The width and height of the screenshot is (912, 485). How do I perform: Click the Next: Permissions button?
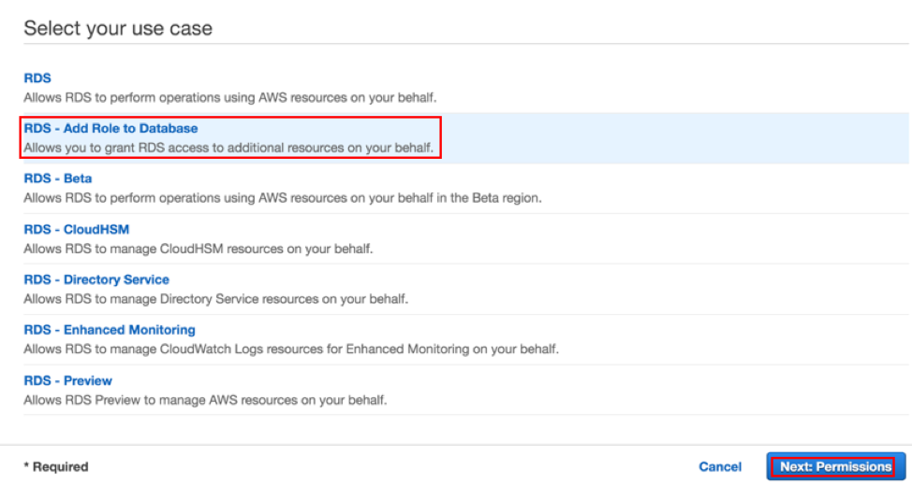[x=836, y=466]
